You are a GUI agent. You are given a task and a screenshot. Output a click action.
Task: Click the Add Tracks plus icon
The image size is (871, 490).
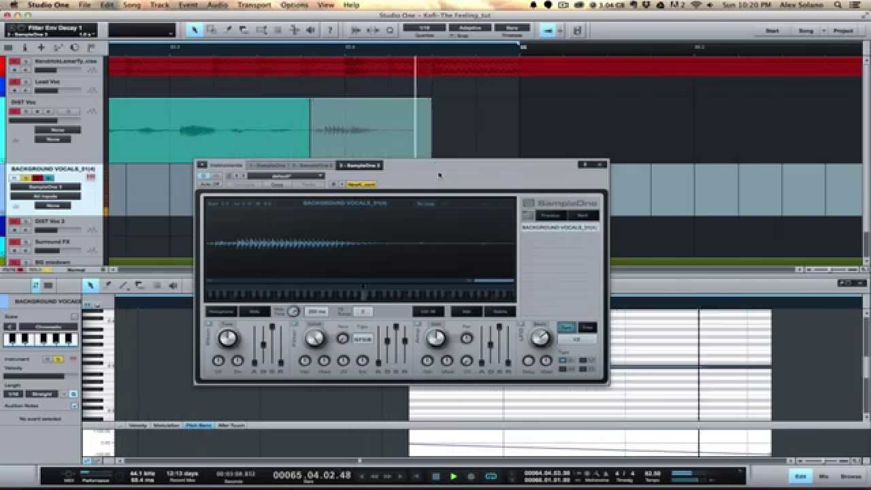41,48
